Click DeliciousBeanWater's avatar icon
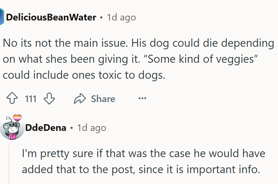Image resolution: width=278 pixels, height=184 pixels. 2,17
